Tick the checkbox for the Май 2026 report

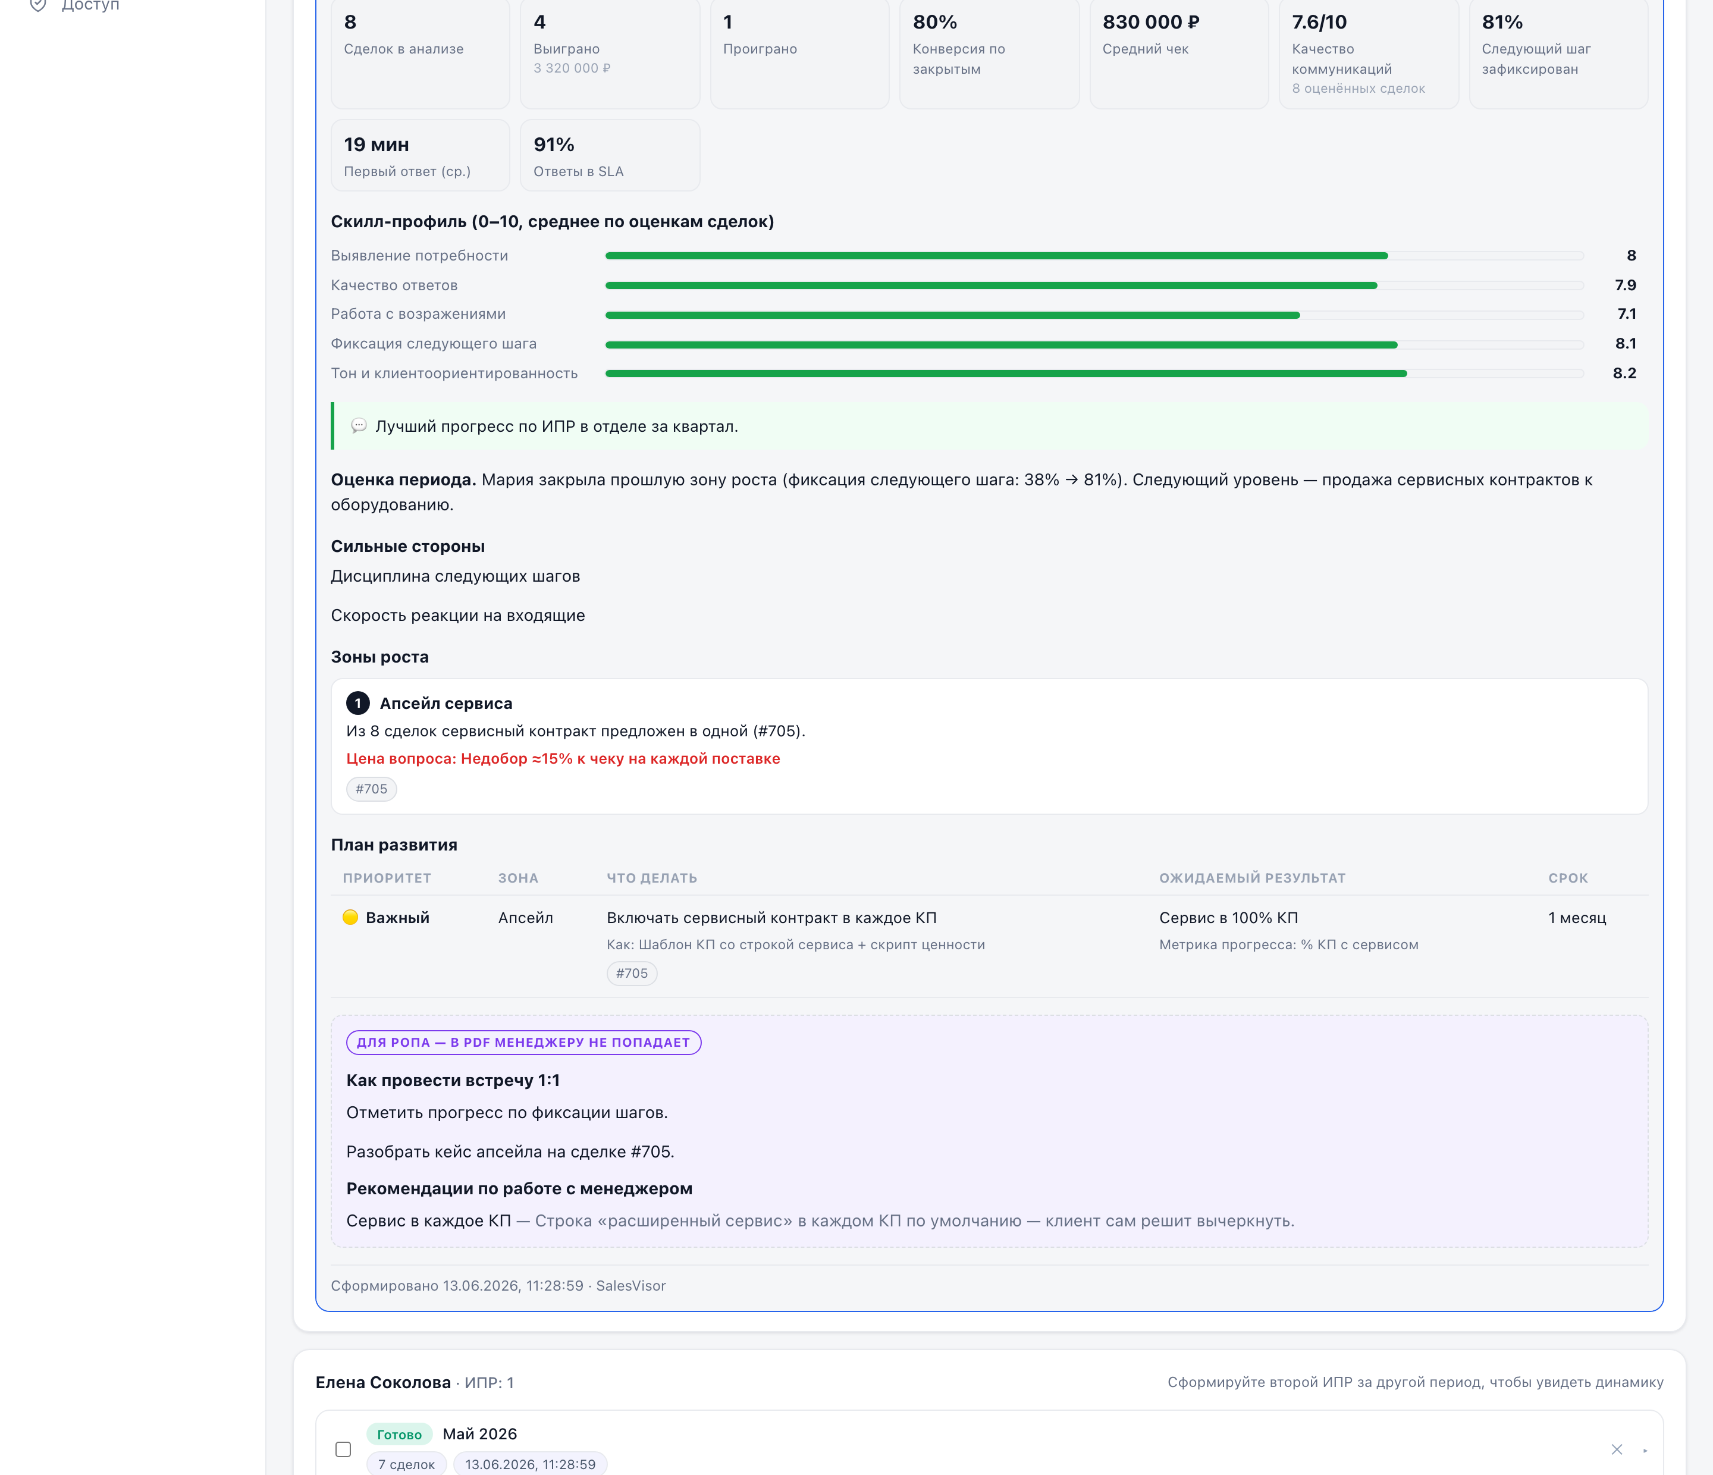pyautogui.click(x=343, y=1449)
